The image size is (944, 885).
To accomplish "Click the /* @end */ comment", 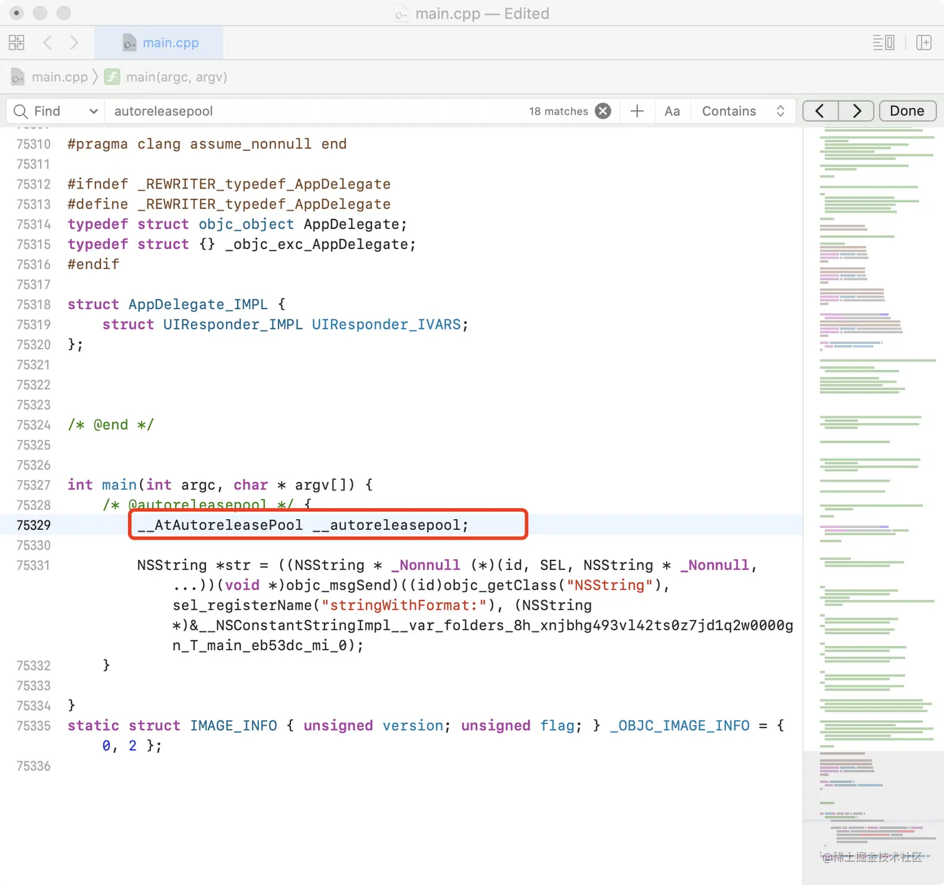I will pos(111,425).
